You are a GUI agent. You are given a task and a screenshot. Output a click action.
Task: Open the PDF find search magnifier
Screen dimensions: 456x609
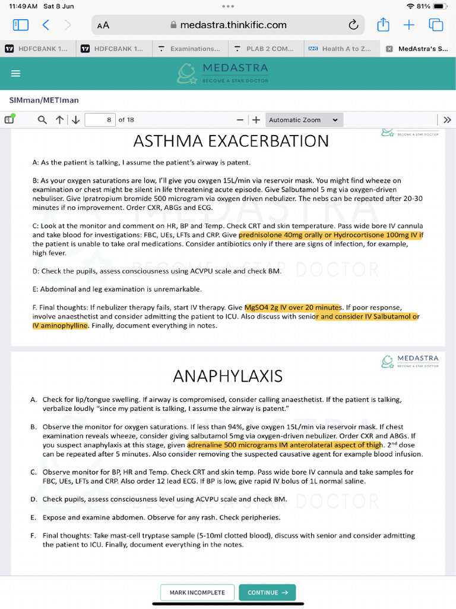tap(42, 120)
